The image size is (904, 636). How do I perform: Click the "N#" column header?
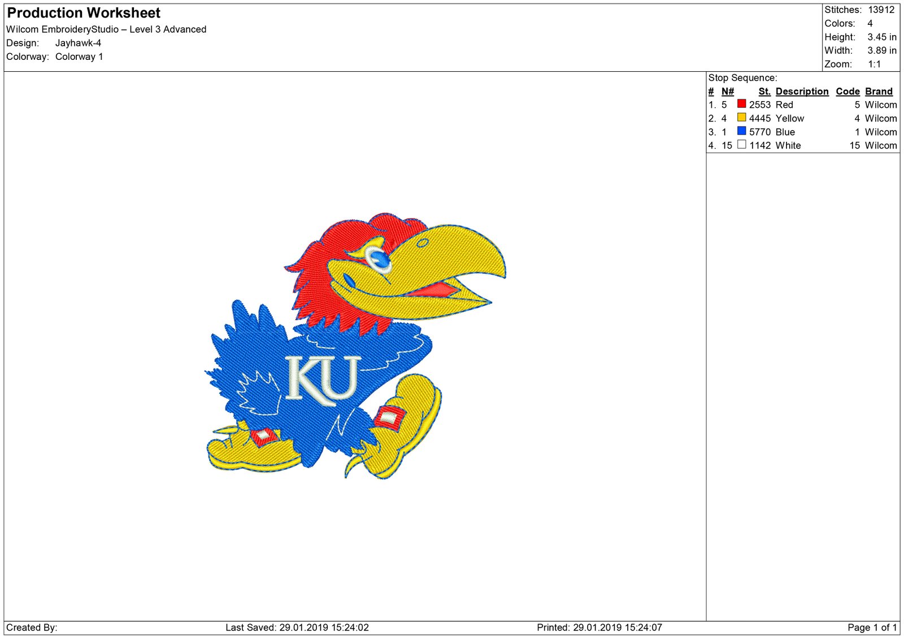728,92
